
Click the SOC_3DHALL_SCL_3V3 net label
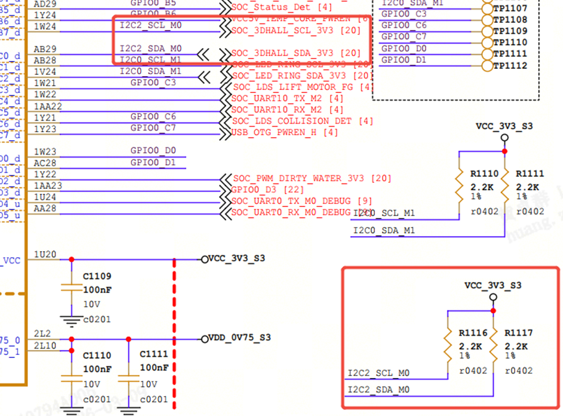pyautogui.click(x=296, y=31)
